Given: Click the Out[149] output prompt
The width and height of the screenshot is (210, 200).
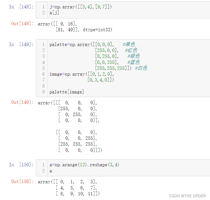Looking at the screenshot, I should (x=22, y=102).
